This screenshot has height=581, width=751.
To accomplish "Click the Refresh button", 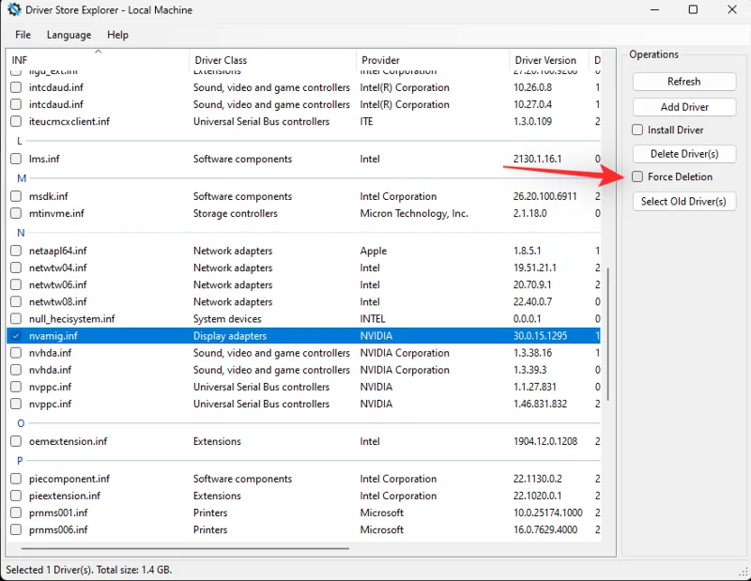I will (683, 82).
